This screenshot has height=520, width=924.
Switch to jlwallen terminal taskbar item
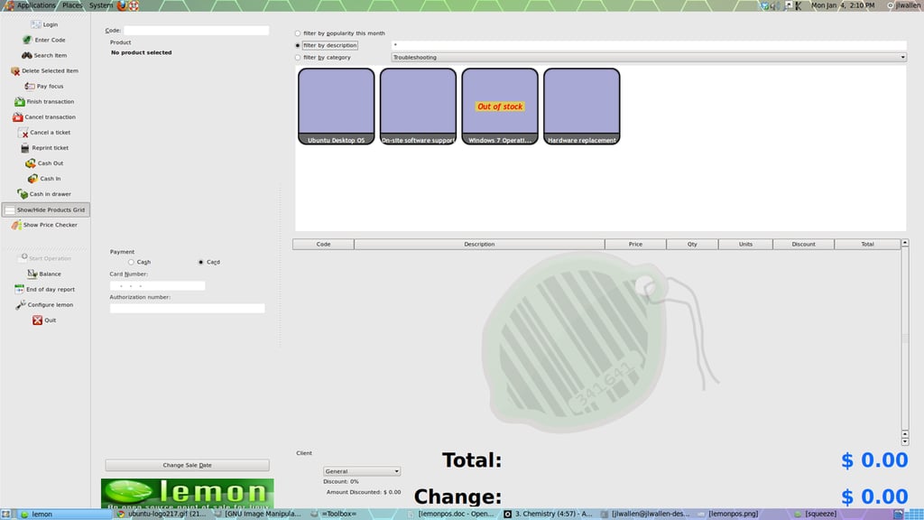[x=644, y=514]
